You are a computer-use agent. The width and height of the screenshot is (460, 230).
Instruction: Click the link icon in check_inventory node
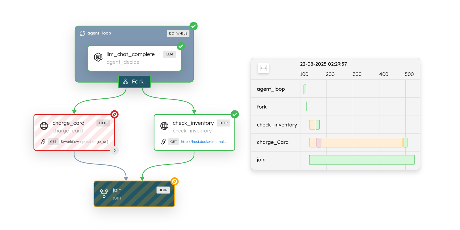tap(163, 141)
